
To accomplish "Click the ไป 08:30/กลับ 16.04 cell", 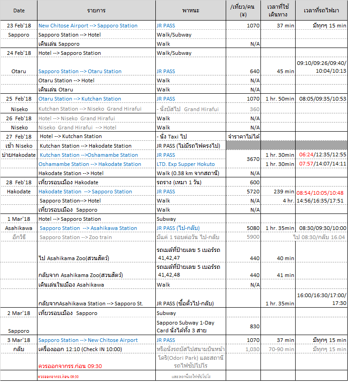I will coord(319,237).
